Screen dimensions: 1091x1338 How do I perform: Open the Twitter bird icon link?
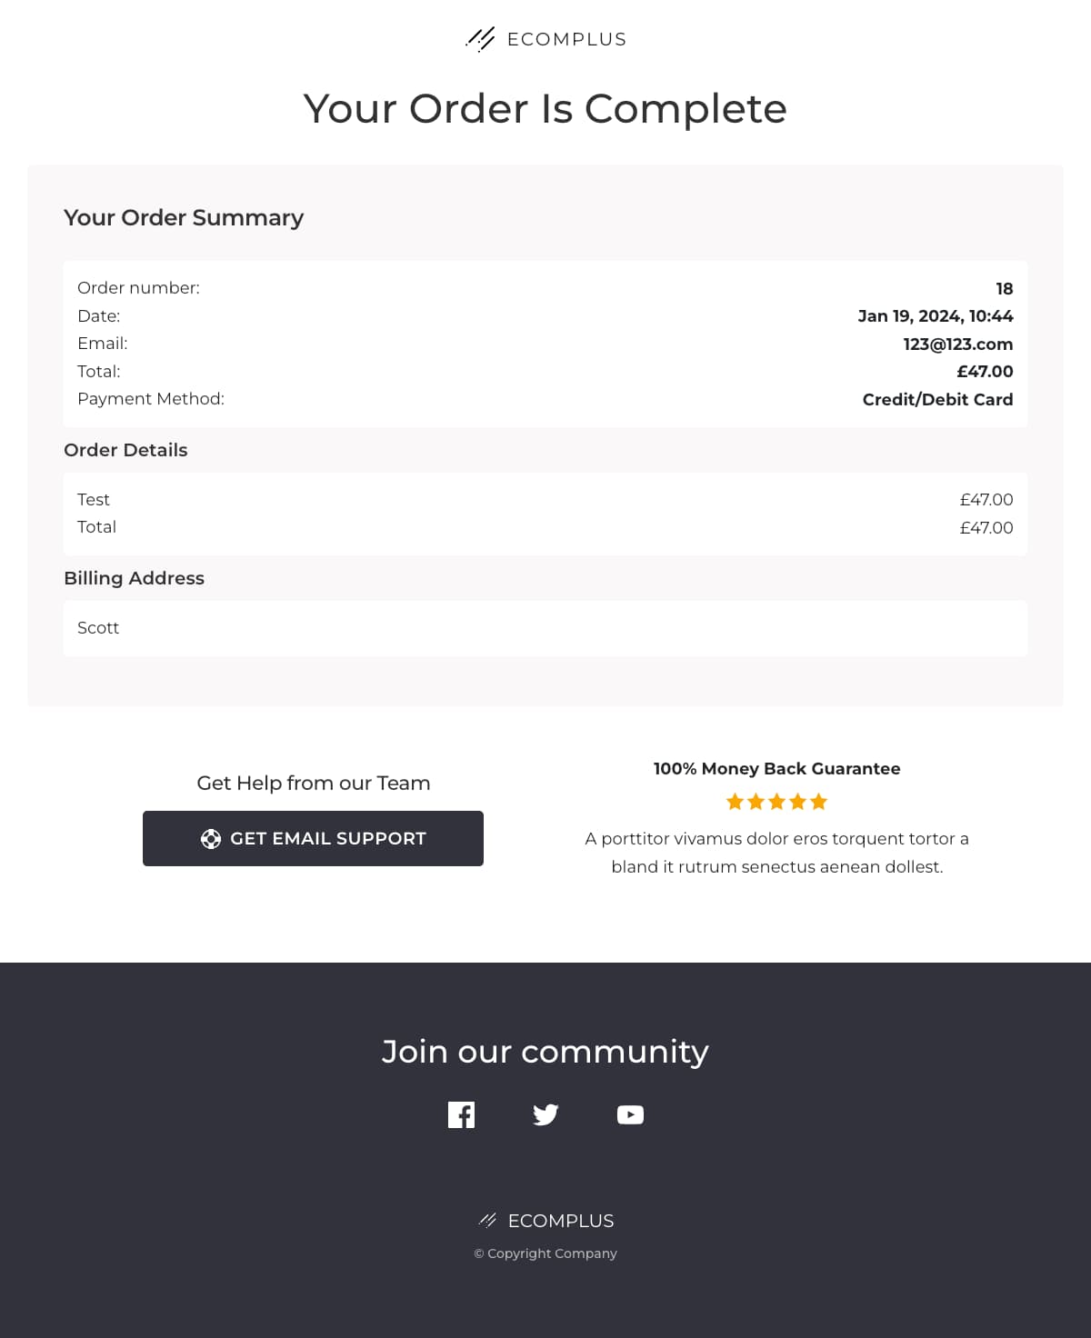point(545,1114)
